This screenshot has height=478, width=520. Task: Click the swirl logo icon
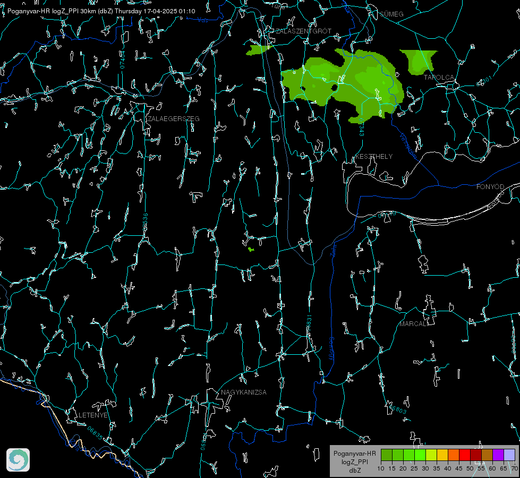tap(18, 460)
